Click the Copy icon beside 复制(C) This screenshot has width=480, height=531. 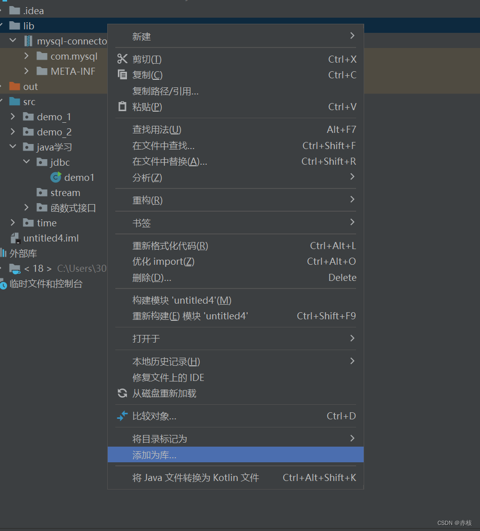[122, 74]
